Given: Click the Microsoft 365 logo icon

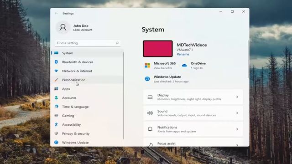Looking at the screenshot, I should pos(147,65).
